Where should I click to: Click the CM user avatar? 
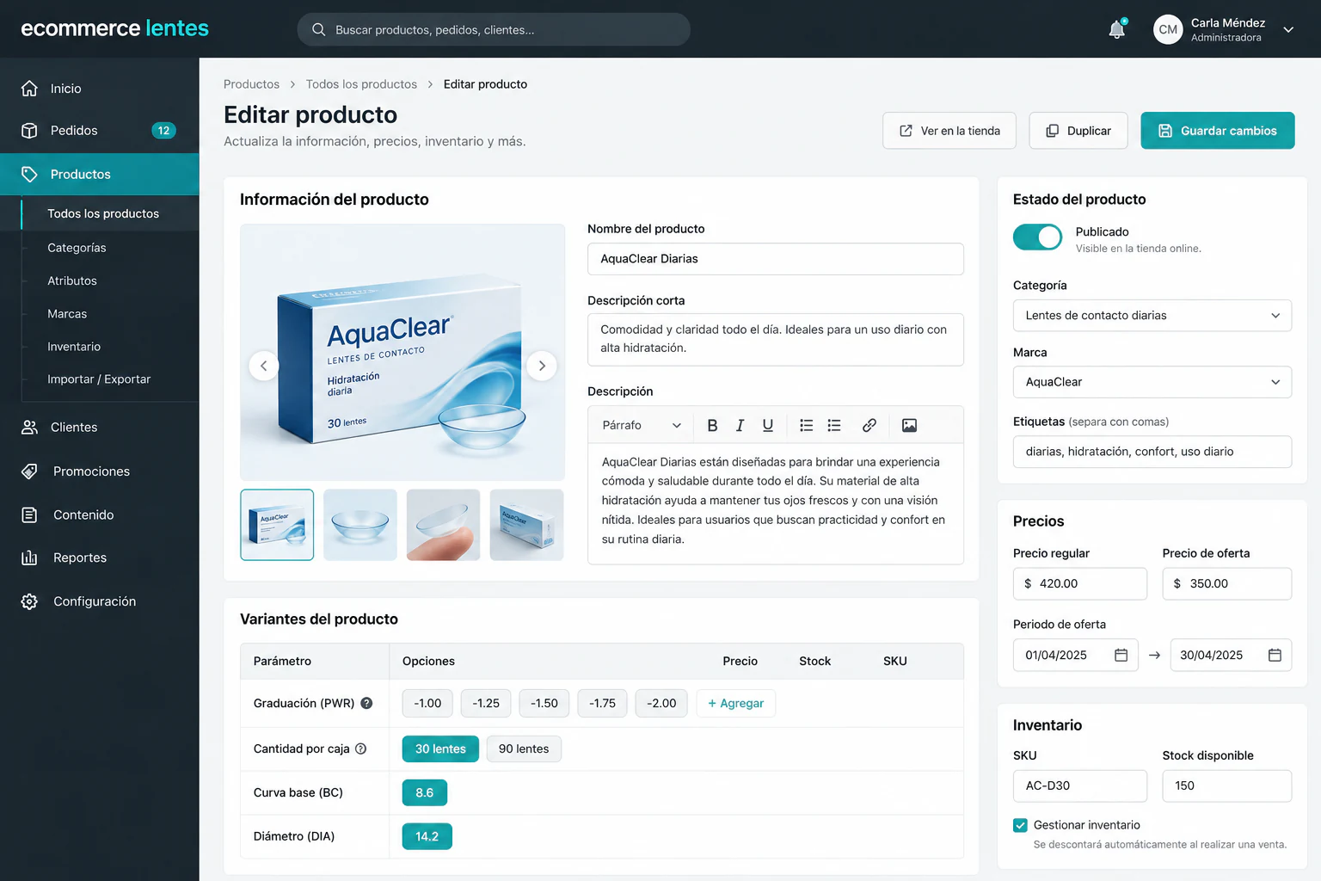(1168, 29)
